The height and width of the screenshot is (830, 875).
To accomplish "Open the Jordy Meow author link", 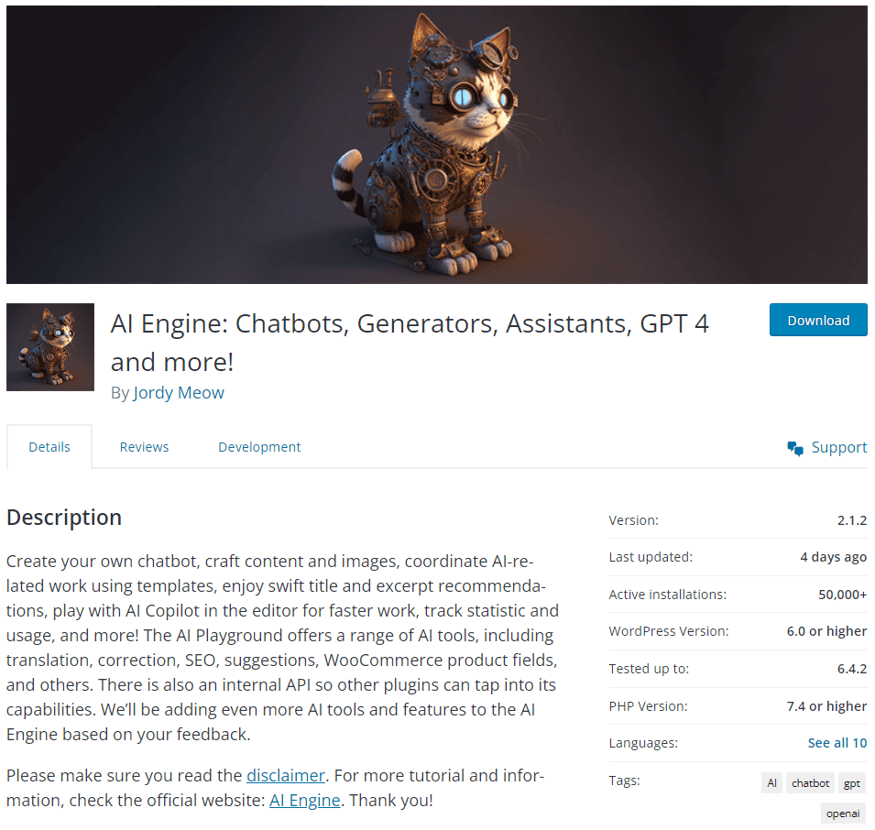I will [x=179, y=393].
